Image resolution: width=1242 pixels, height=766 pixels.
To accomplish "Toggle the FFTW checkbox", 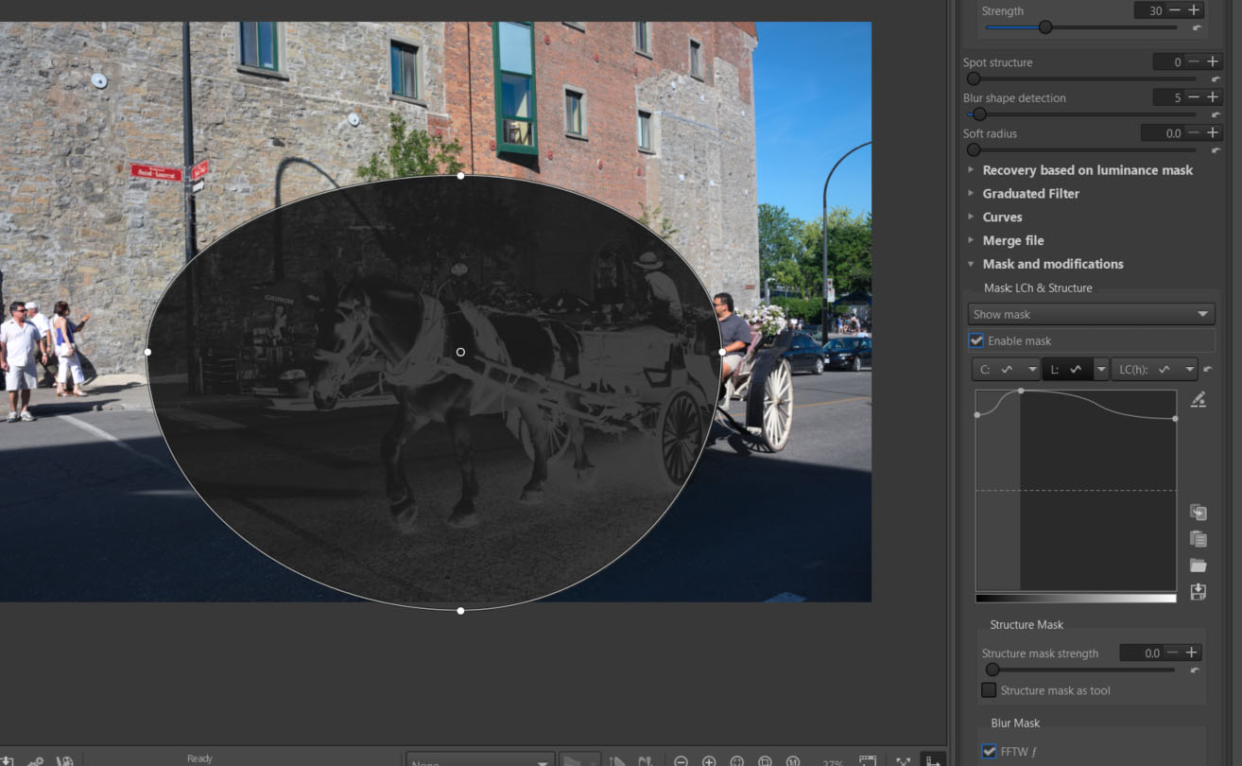I will tap(989, 751).
